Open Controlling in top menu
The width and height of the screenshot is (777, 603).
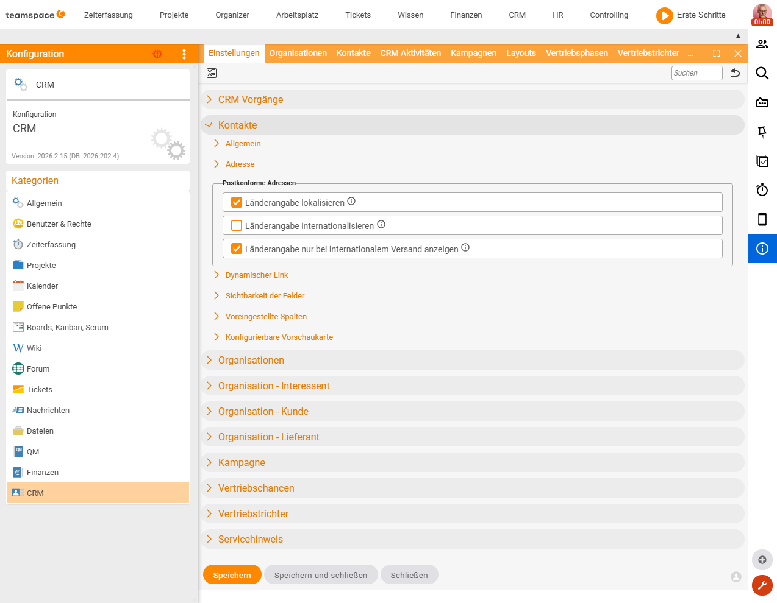[x=609, y=15]
